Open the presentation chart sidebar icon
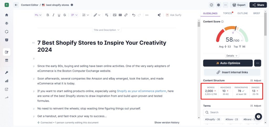The height and width of the screenshot is (127, 269). 7,40
